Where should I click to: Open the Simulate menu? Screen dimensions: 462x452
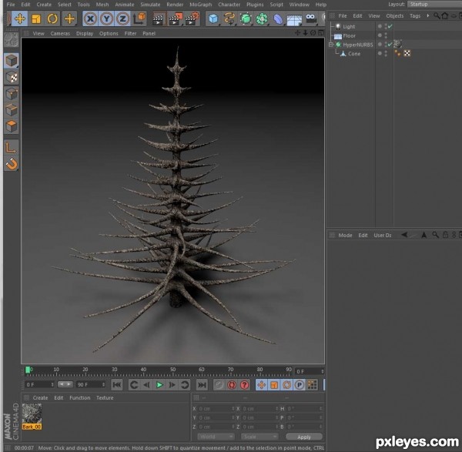click(150, 5)
